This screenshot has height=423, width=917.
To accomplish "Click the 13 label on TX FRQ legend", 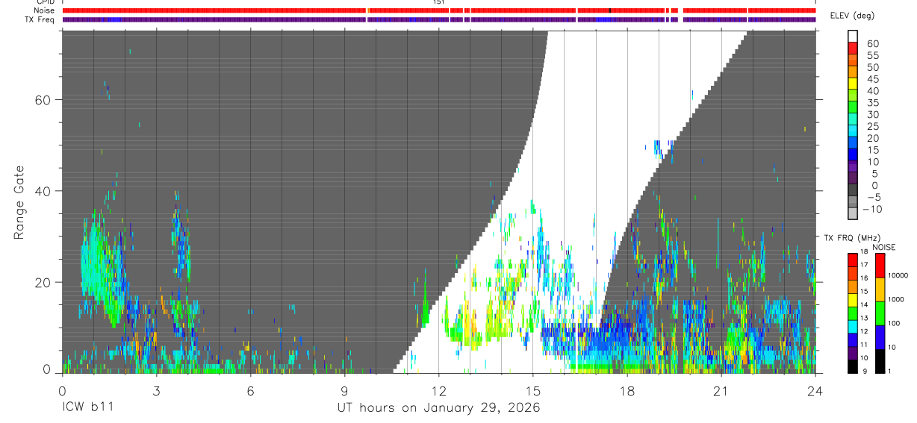I will pyautogui.click(x=864, y=319).
